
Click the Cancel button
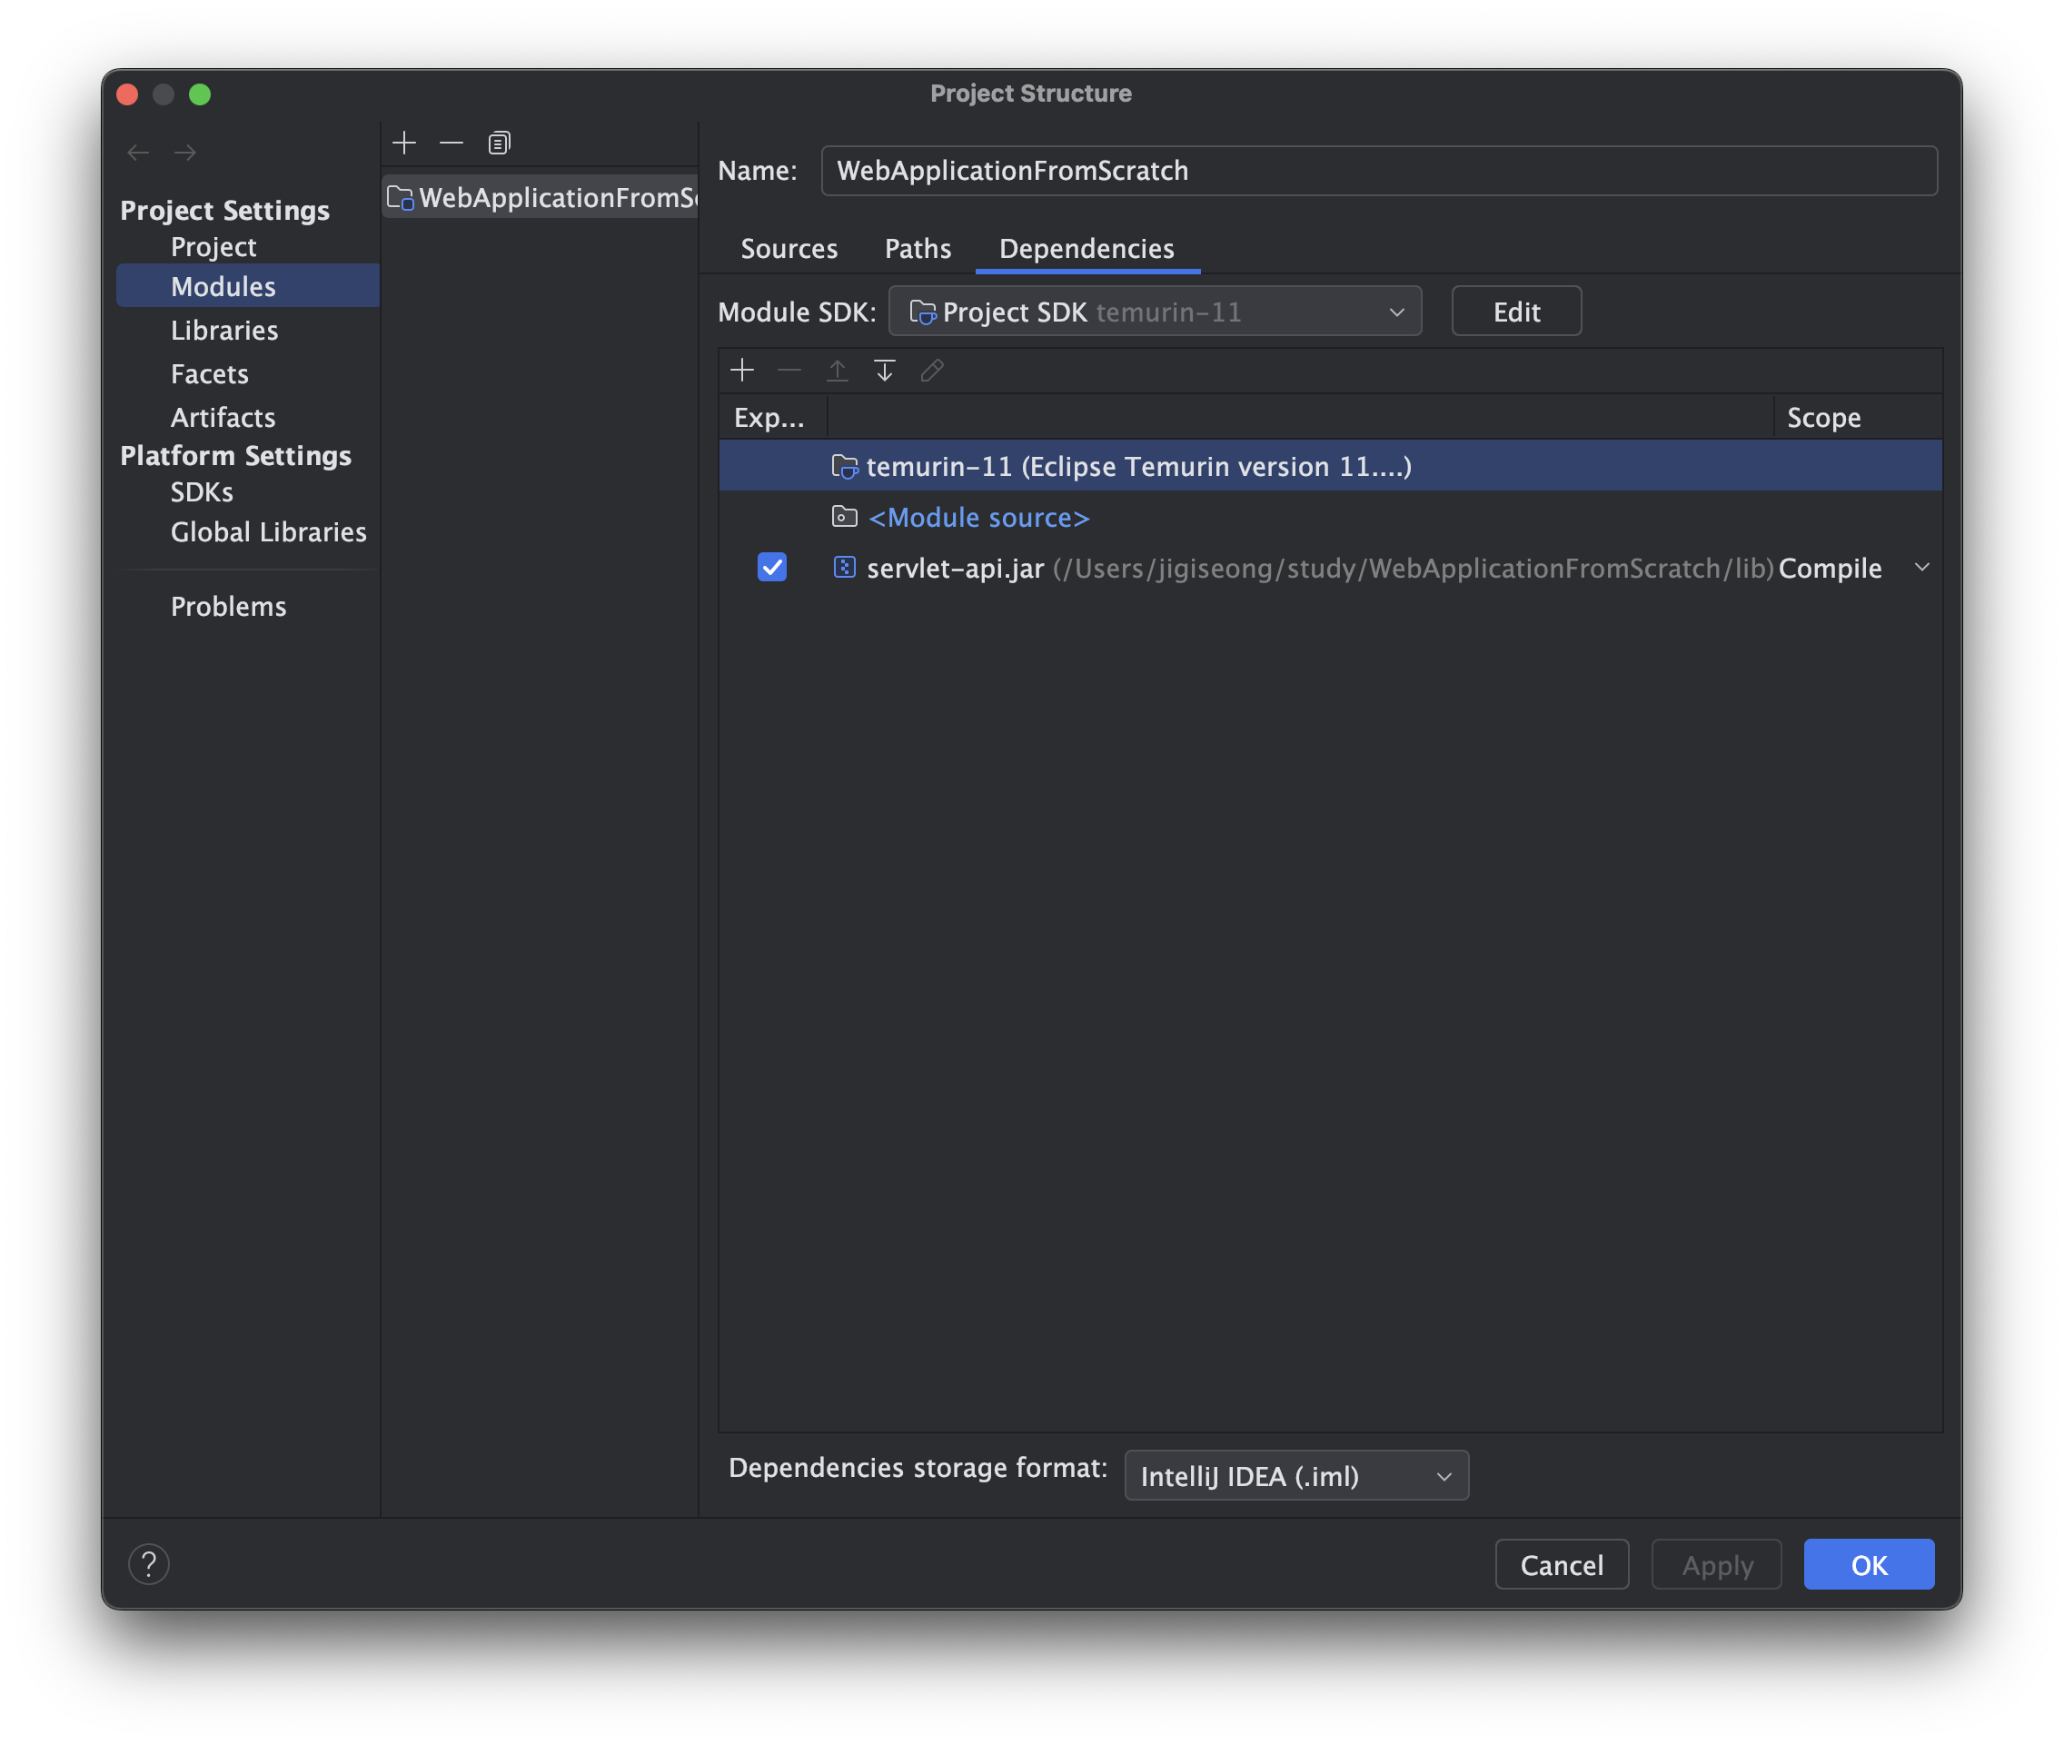coord(1561,1564)
